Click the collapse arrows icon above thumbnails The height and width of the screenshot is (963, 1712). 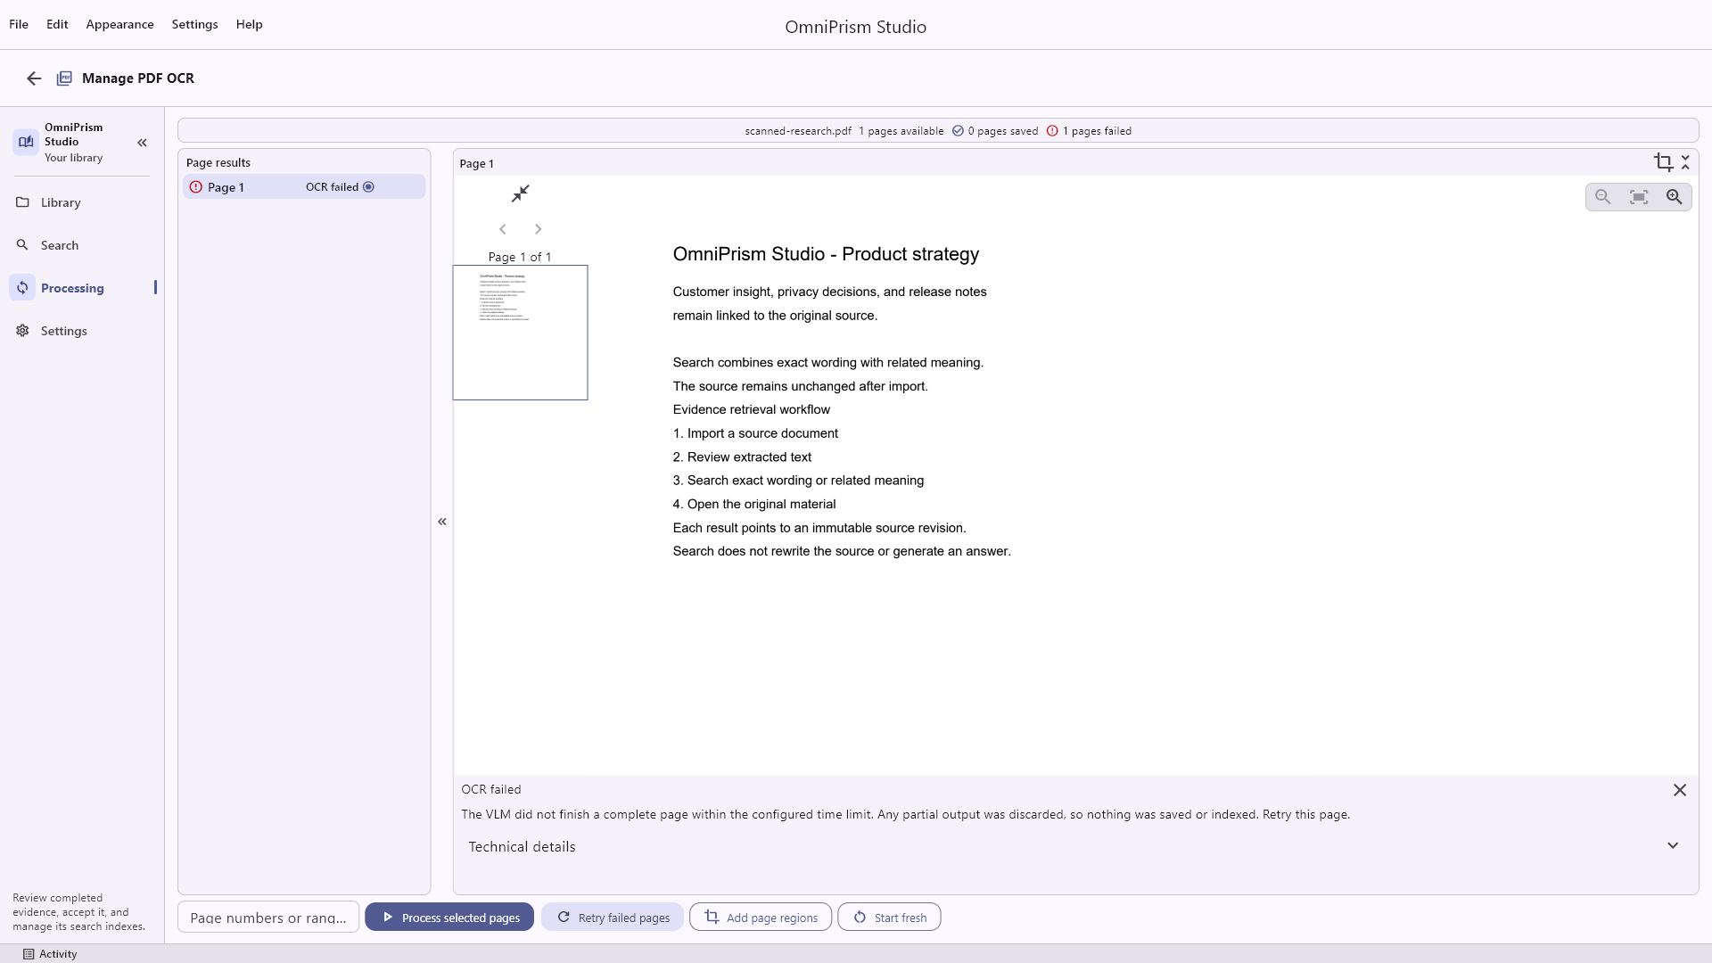pos(521,193)
